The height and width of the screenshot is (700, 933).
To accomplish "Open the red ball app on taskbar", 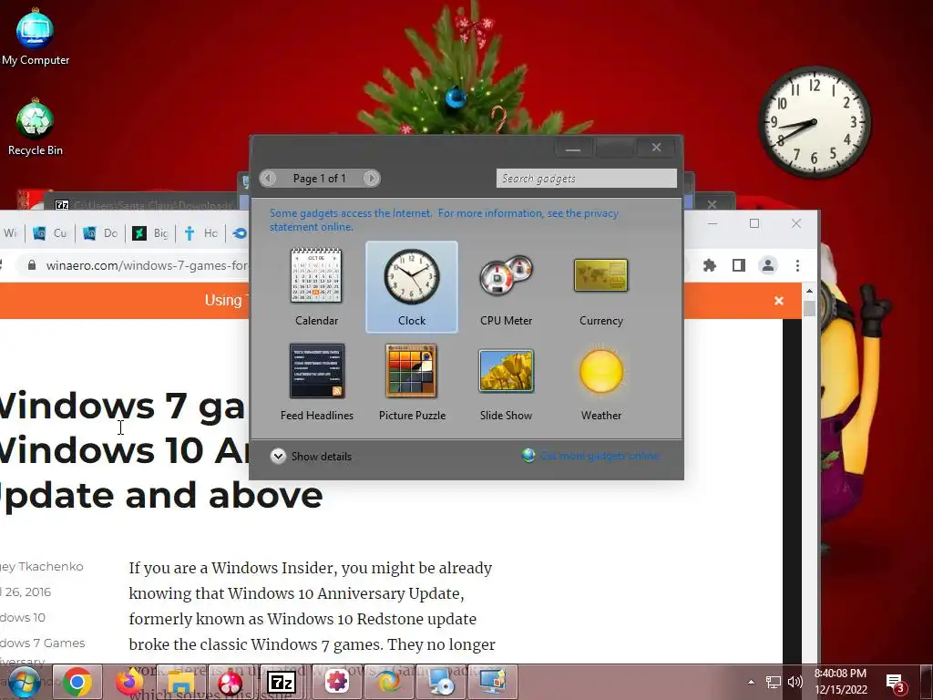I will (231, 682).
